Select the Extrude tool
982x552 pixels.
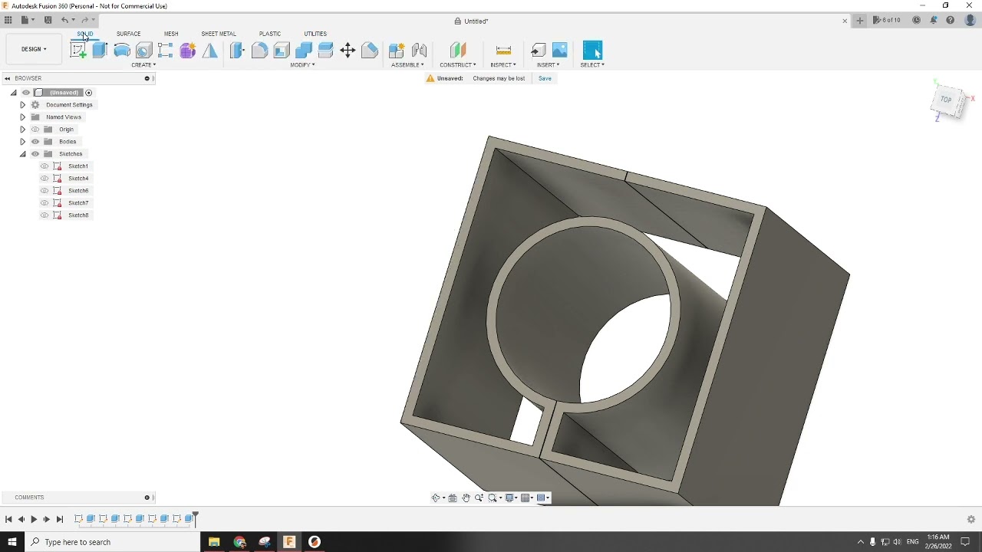click(x=100, y=51)
